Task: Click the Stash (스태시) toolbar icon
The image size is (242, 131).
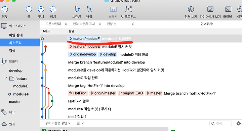Action: tap(113, 9)
